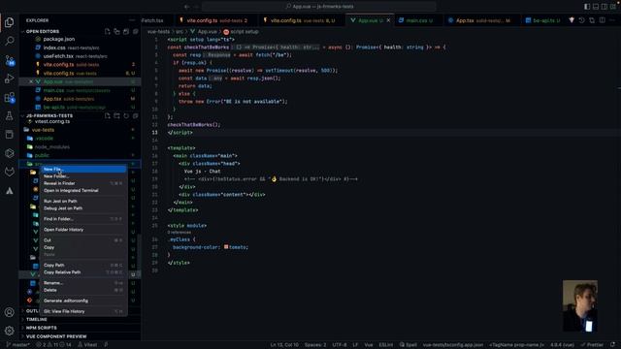This screenshot has height=349, width=621.
Task: Expand the public folder
Action: pos(42,155)
